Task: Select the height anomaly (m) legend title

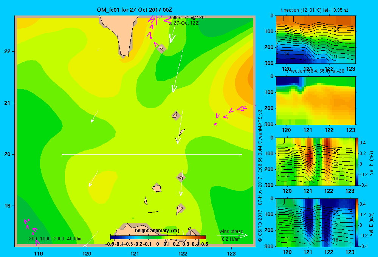Action: coord(157,231)
